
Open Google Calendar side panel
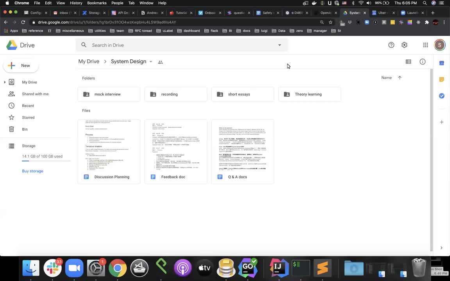[x=442, y=63]
